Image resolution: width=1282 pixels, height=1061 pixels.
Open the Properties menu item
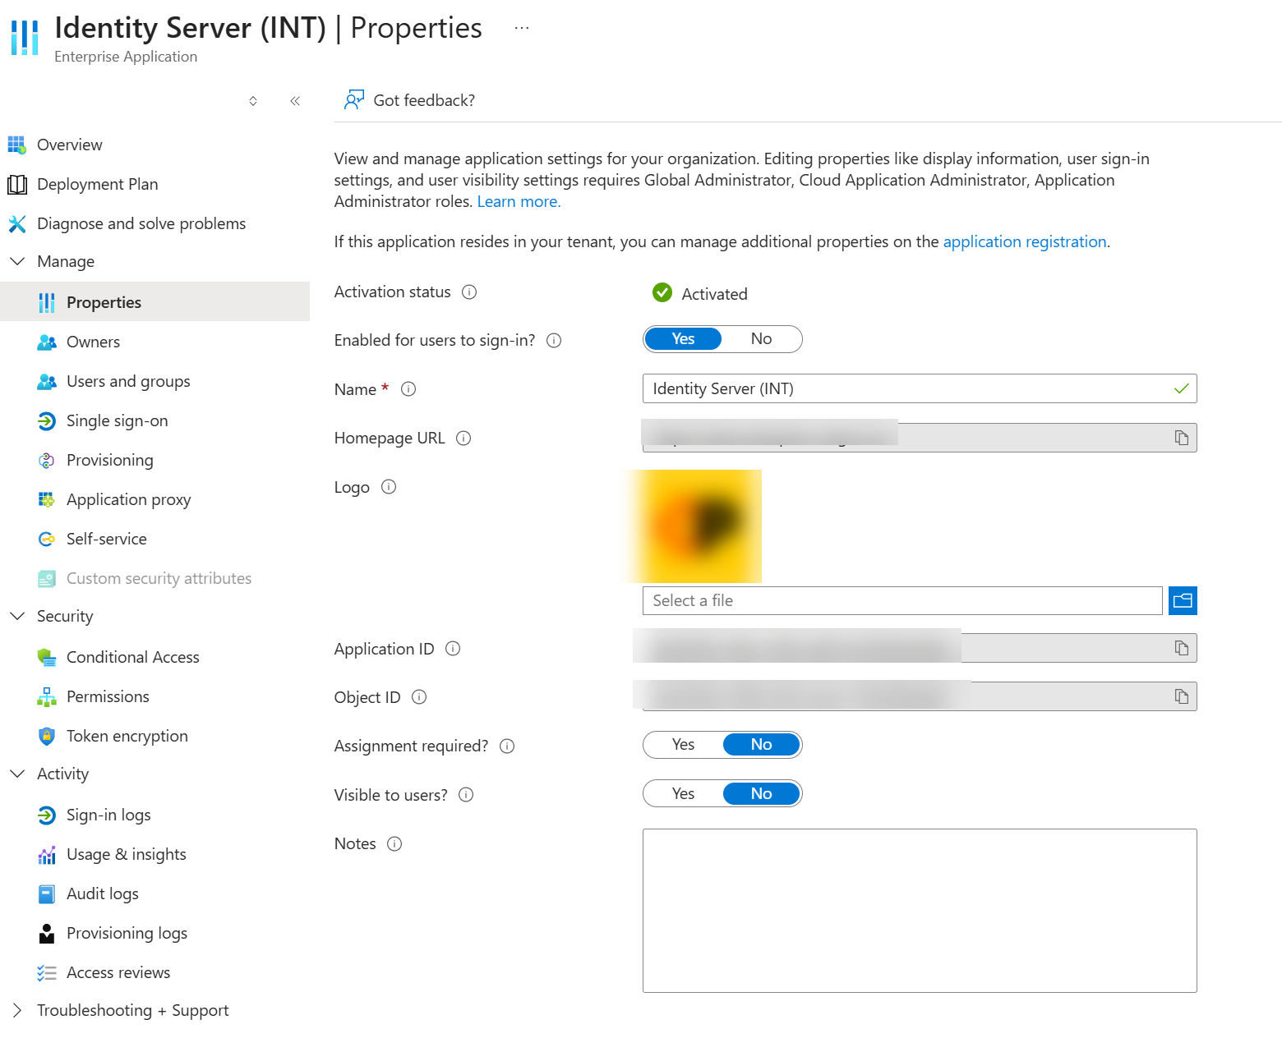(155, 302)
